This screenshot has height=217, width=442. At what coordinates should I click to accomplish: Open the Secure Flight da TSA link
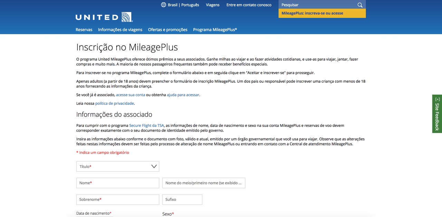pos(146,126)
